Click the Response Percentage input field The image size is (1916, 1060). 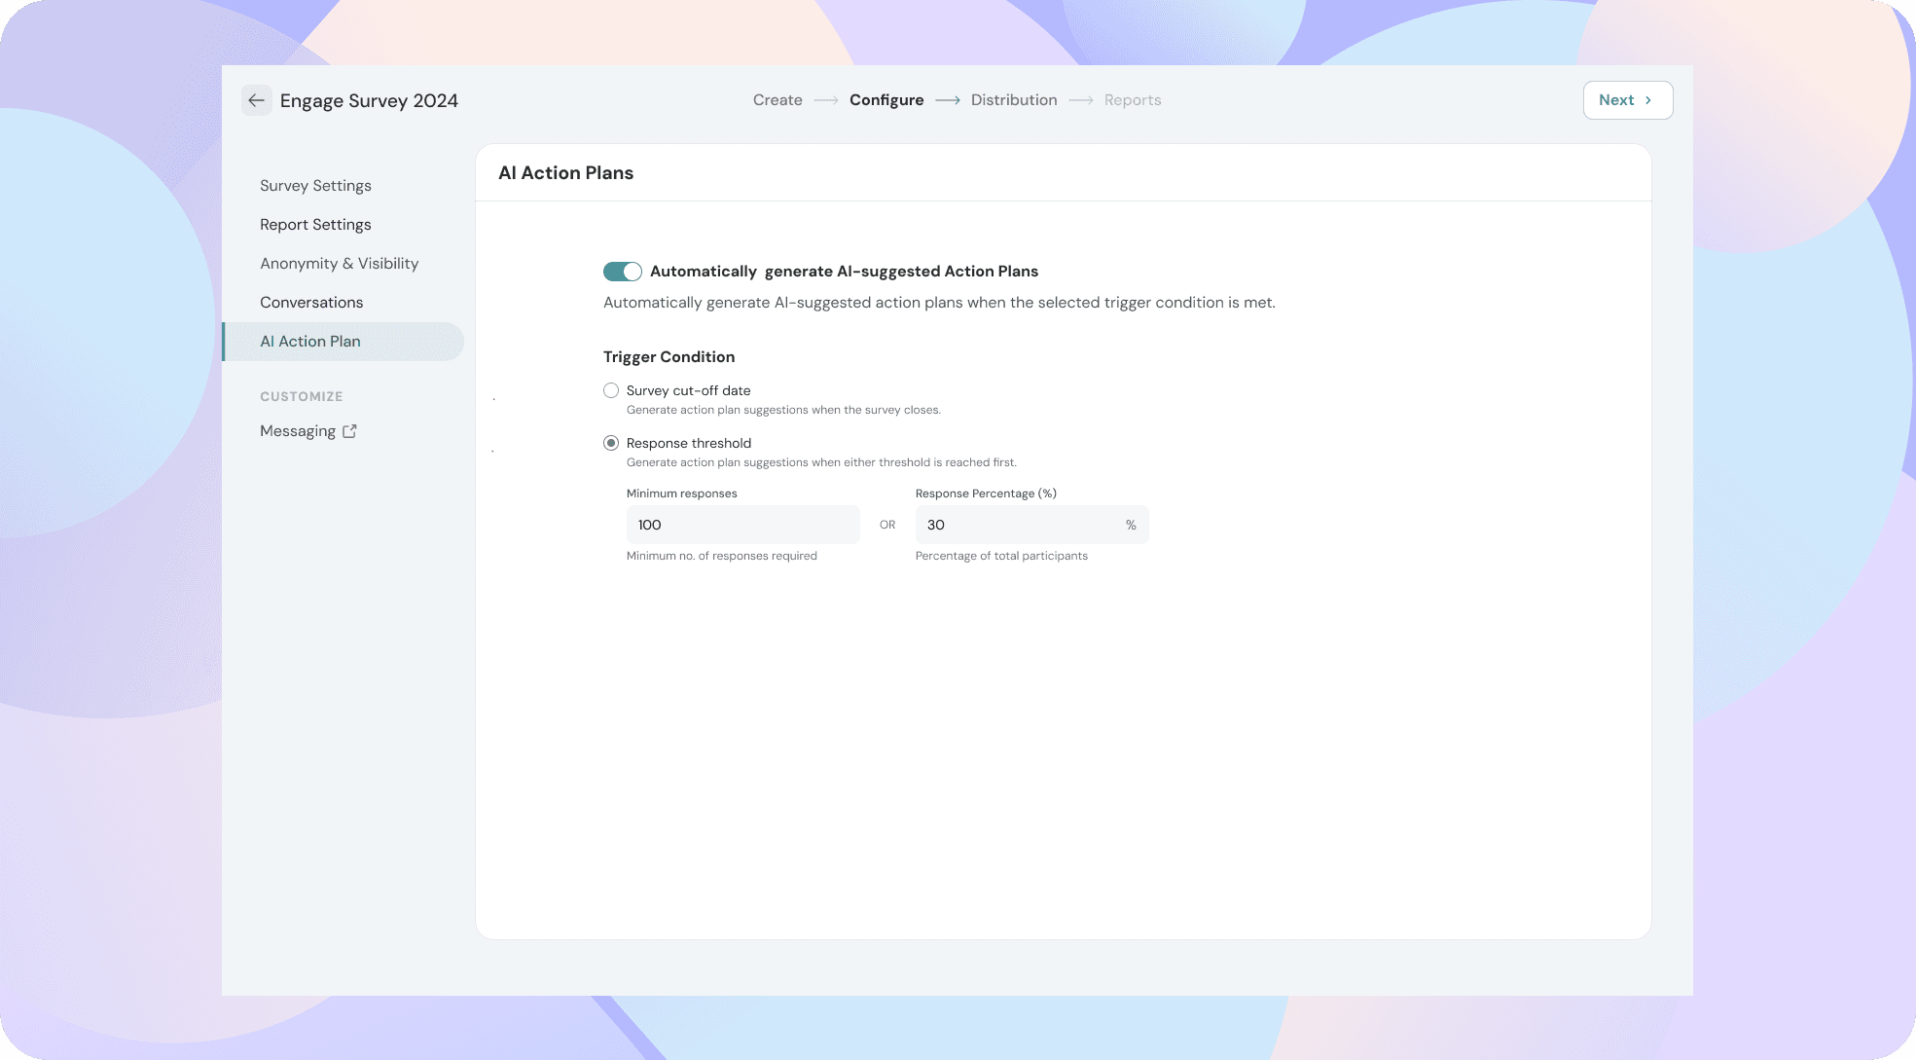pos(1032,525)
